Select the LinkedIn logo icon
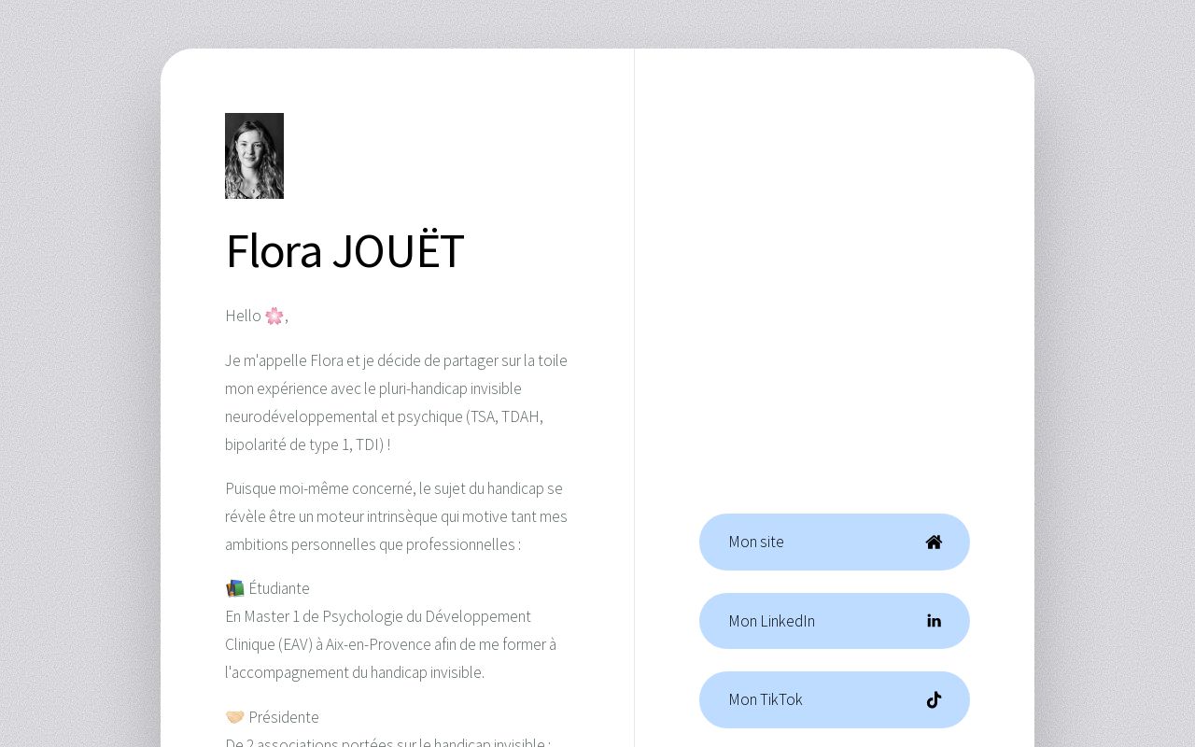 click(934, 620)
